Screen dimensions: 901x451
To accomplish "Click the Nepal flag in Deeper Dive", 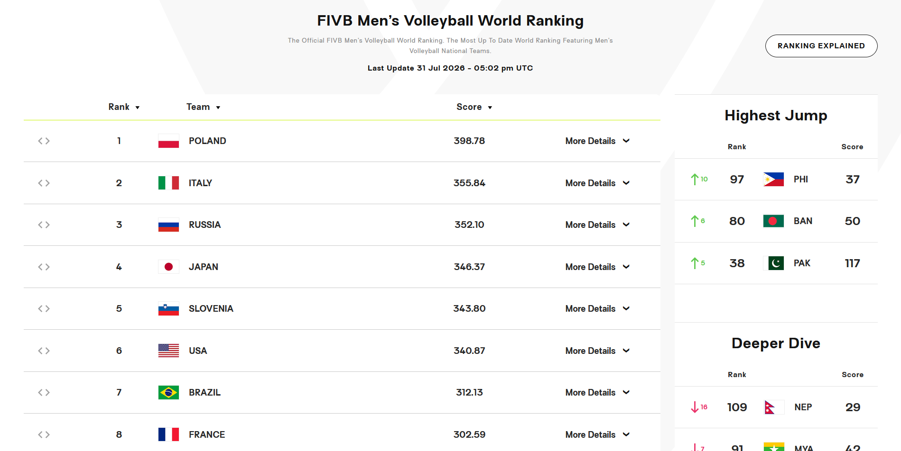I will [773, 407].
